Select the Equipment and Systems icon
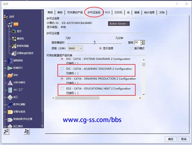 [x=10, y=112]
